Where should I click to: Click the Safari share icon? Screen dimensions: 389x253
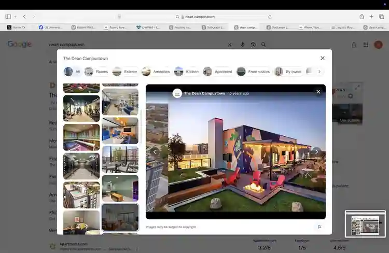coord(362,17)
